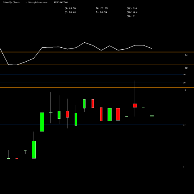The height and width of the screenshot is (194, 194).
Task: Click the 'OL: 0' reading
Action: 130,16
